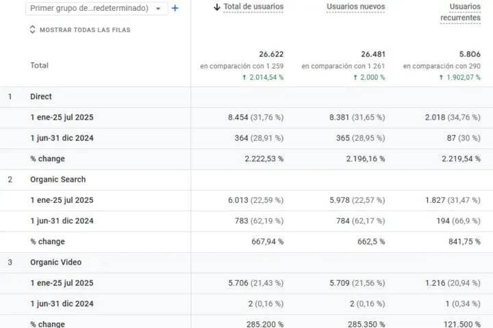Sort by the Usuarios recurrentes column
The width and height of the screenshot is (493, 328).
(x=460, y=12)
